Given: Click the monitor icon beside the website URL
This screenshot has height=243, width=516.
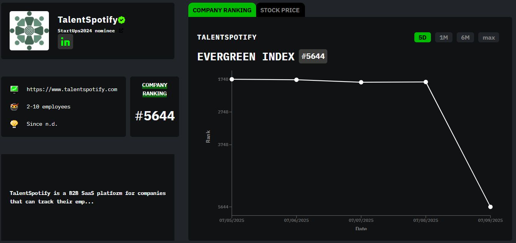Looking at the screenshot, I should [14, 89].
